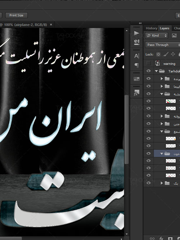Open the Pass Through blend mode dropdown
The height and width of the screenshot is (240, 180).
pos(162,45)
